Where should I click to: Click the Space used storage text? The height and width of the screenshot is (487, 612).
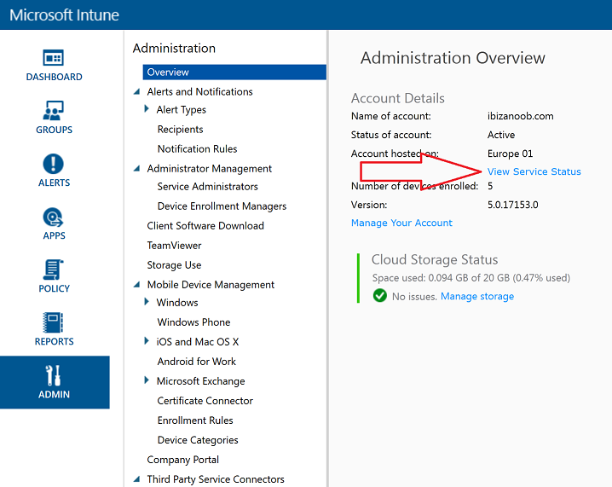point(471,278)
